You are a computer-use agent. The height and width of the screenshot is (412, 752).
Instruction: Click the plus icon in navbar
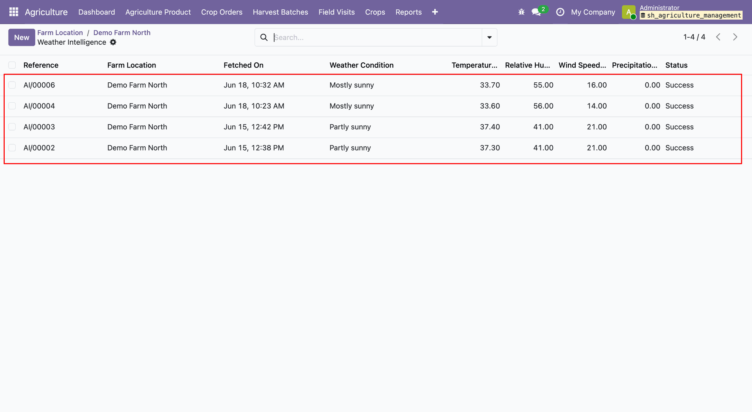(435, 12)
